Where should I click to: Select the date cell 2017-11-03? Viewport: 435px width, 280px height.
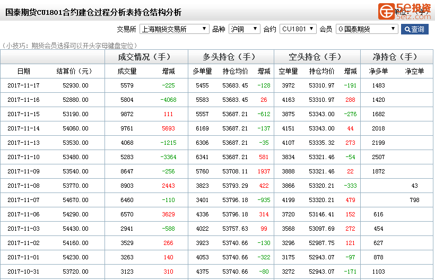23,229
